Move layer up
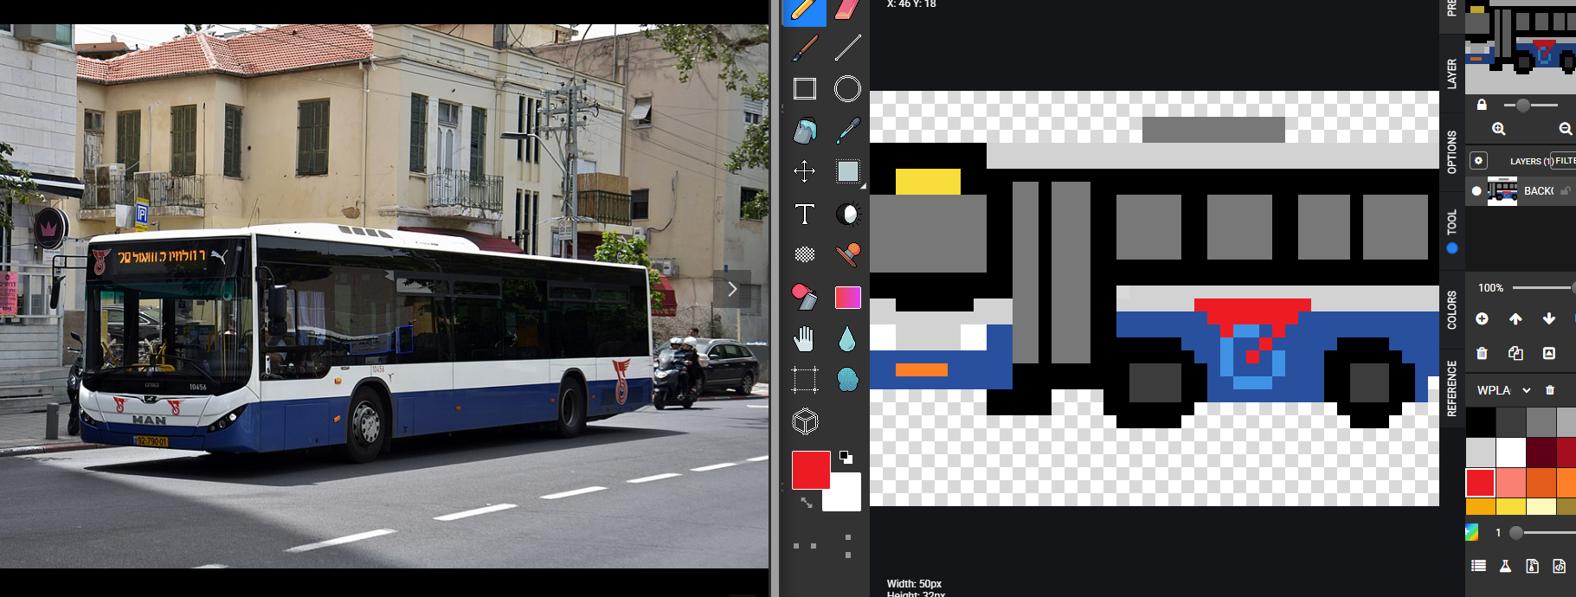 [1515, 318]
